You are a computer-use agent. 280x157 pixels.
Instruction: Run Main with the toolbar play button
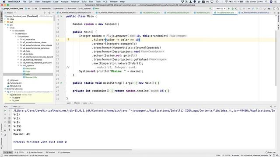[x=228, y=9]
